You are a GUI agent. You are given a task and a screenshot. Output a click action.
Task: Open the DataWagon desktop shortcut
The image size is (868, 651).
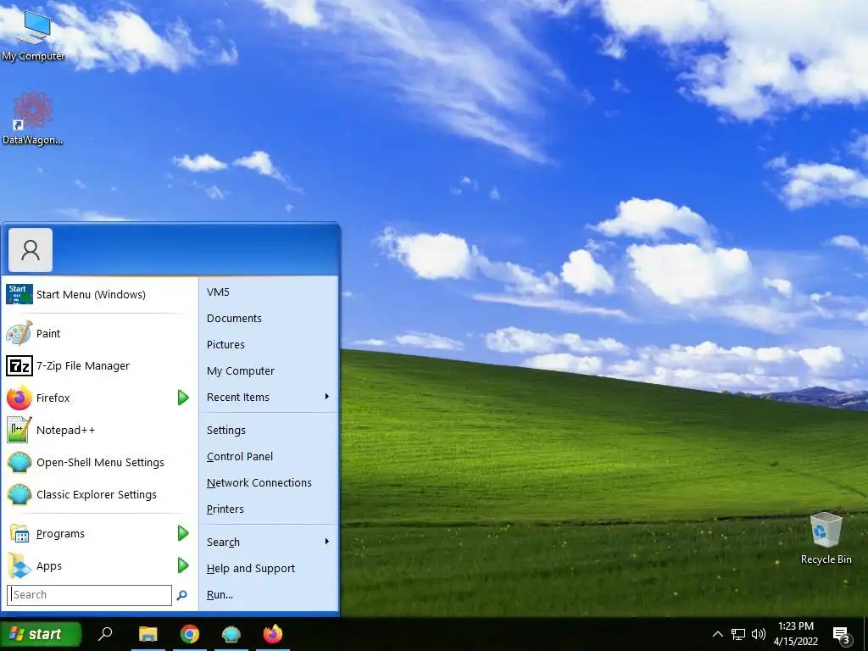[x=32, y=119]
